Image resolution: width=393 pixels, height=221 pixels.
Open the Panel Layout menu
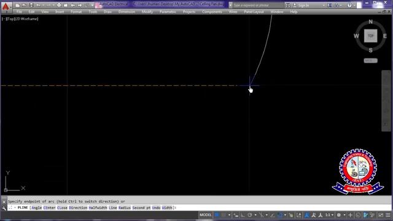tap(254, 12)
